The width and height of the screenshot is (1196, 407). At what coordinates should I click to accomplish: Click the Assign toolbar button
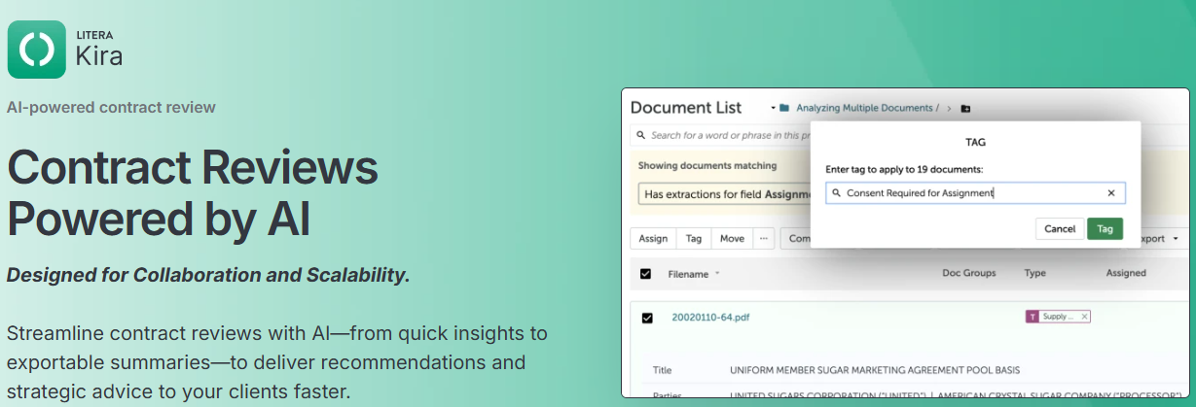653,238
